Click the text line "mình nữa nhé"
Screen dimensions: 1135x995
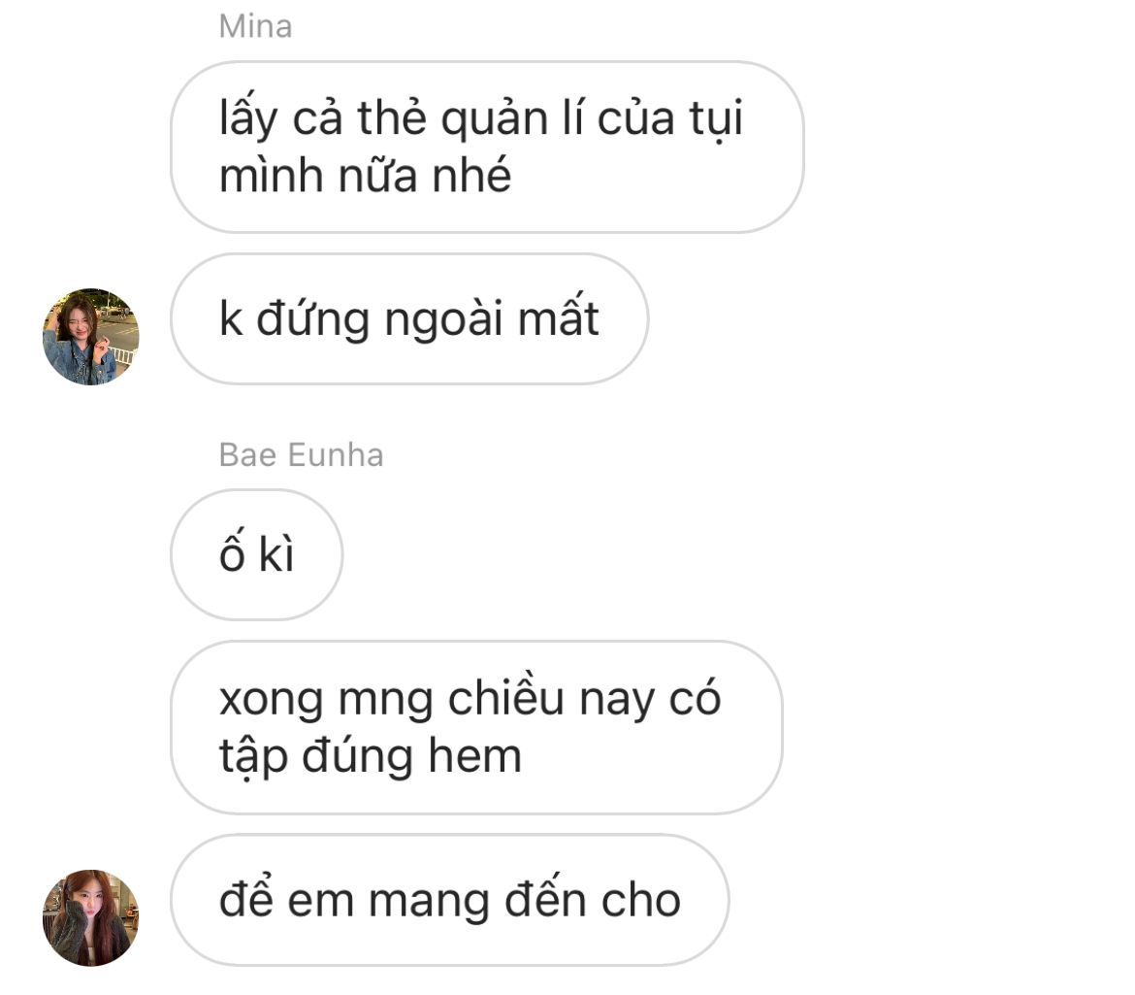(x=366, y=176)
